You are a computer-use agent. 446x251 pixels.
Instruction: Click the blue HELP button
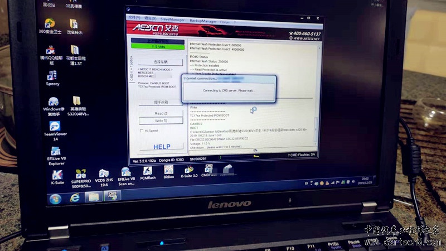162,147
